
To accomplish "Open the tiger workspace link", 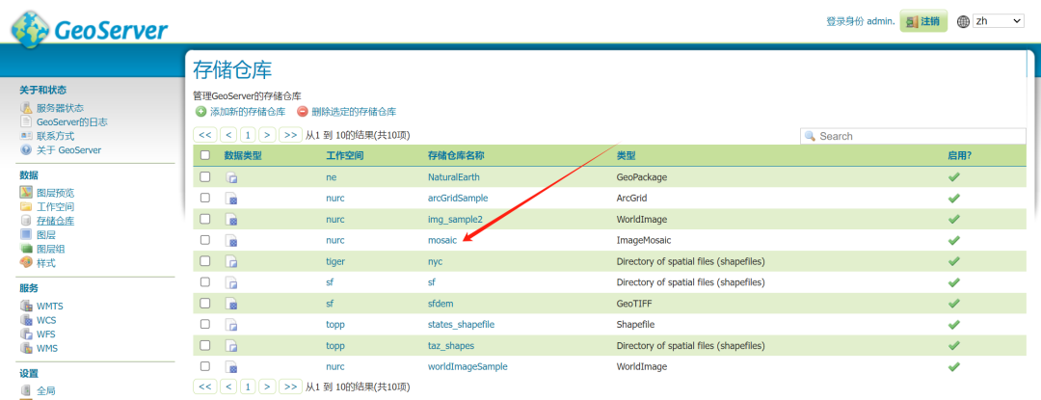I will 335,261.
